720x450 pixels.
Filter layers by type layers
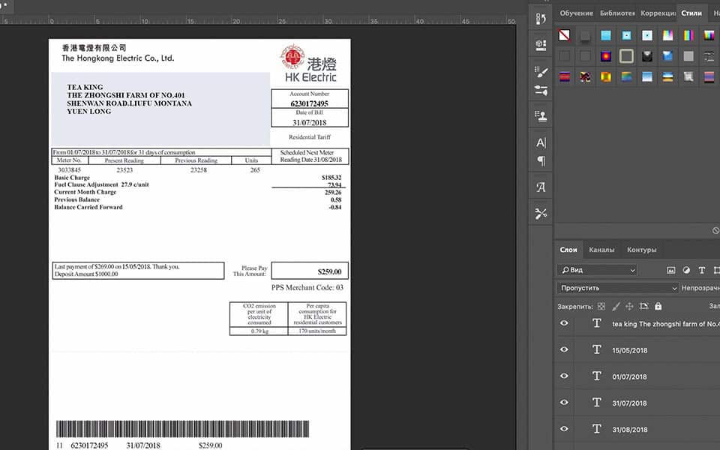(702, 270)
